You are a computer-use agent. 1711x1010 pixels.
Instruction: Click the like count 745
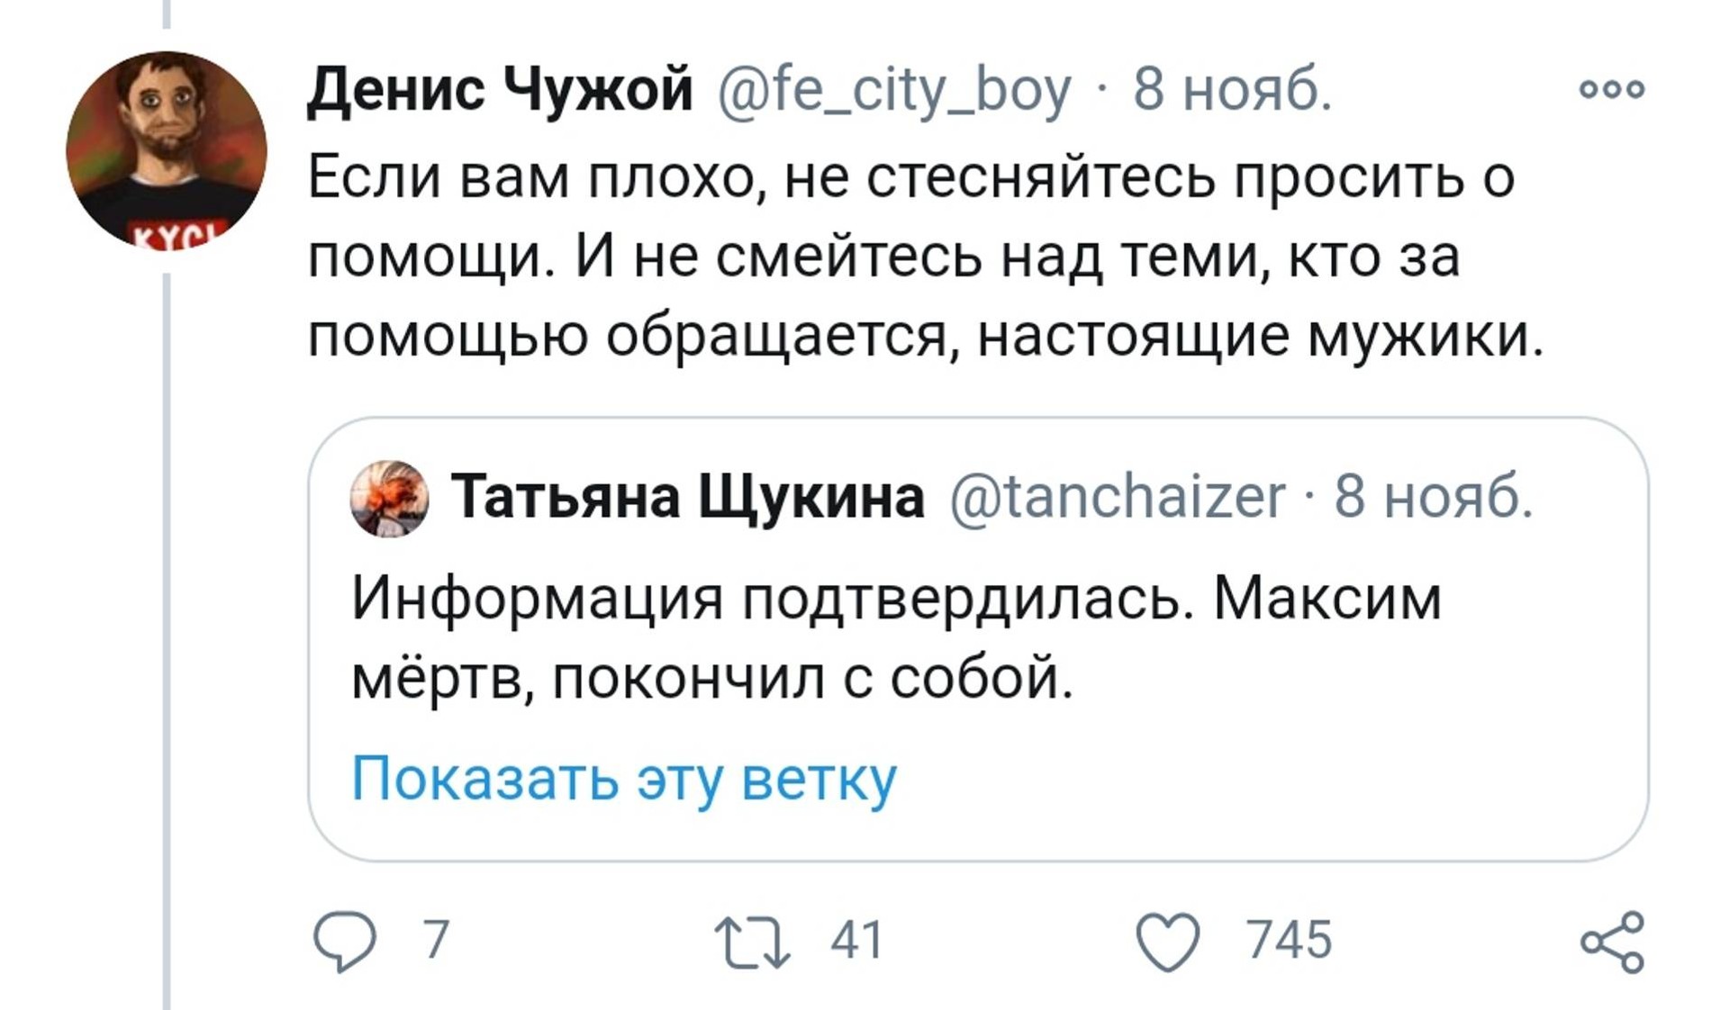point(1289,940)
